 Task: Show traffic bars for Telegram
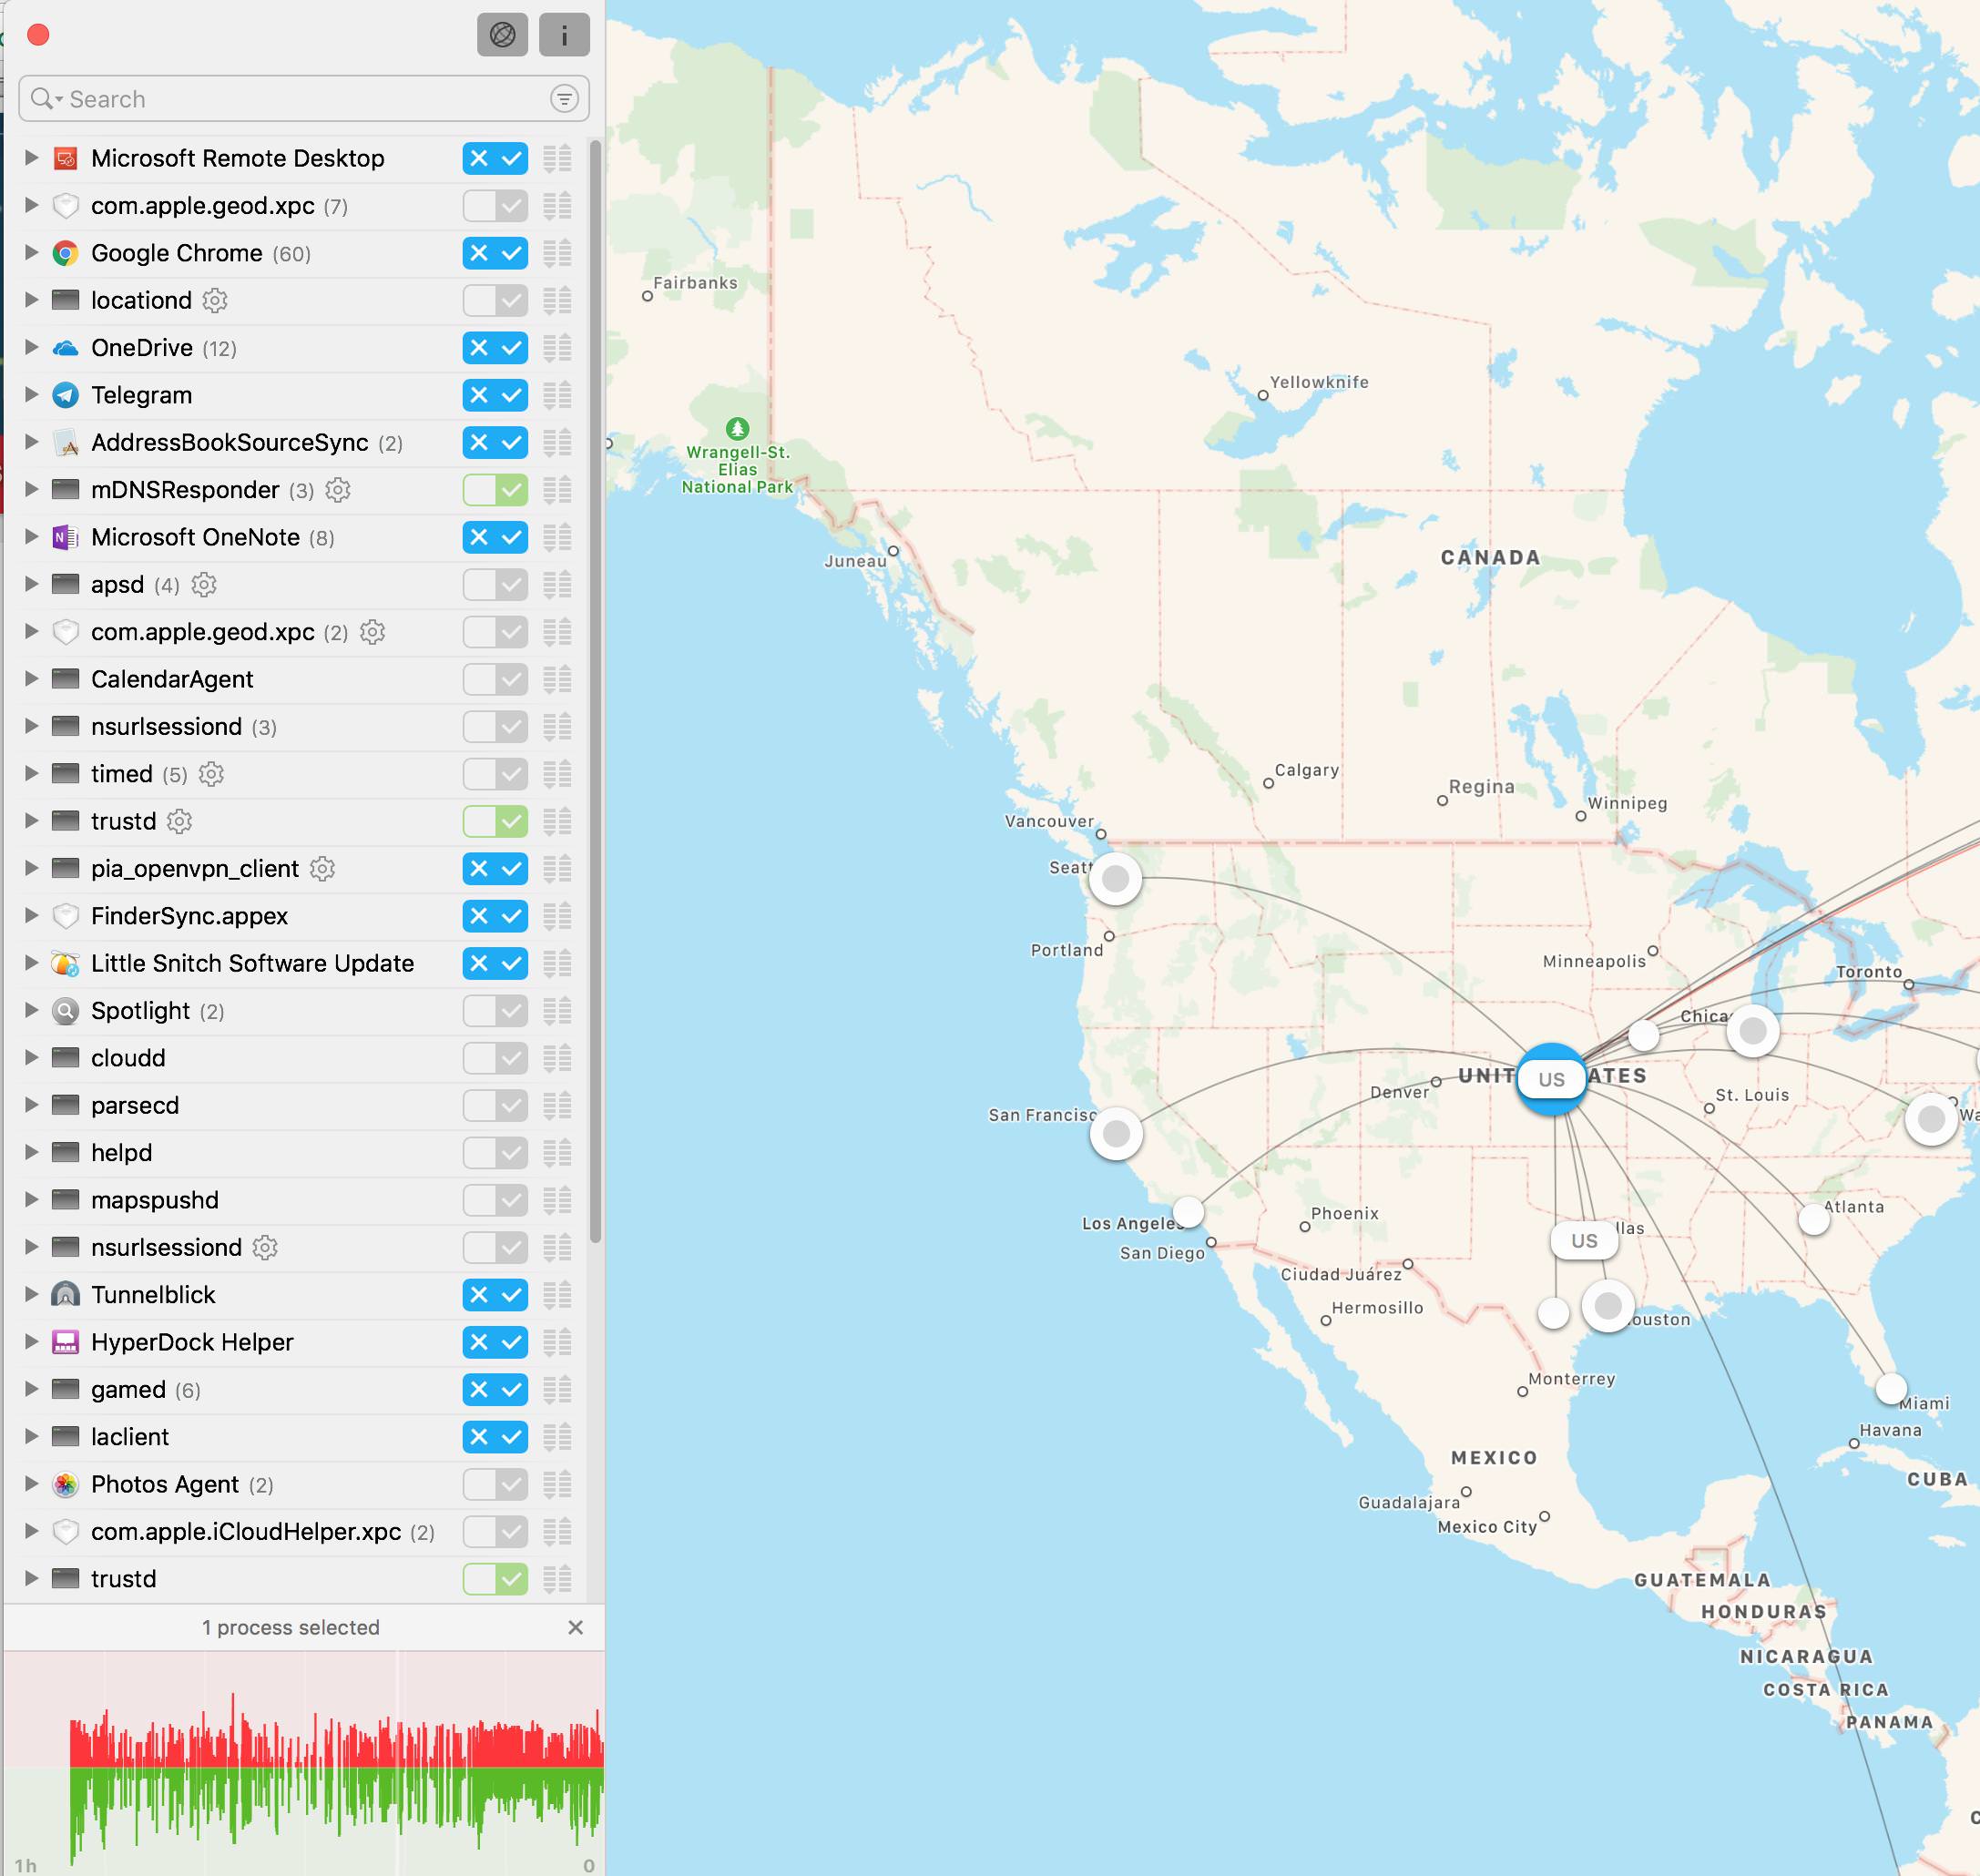pos(557,395)
